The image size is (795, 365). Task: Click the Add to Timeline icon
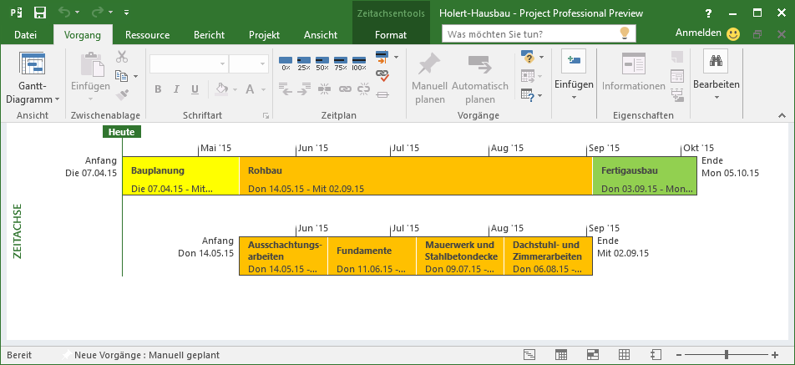(677, 94)
